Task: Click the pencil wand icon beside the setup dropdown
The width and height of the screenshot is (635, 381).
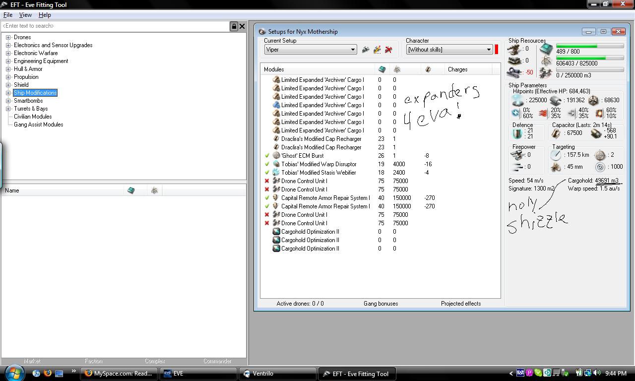Action: click(x=377, y=50)
